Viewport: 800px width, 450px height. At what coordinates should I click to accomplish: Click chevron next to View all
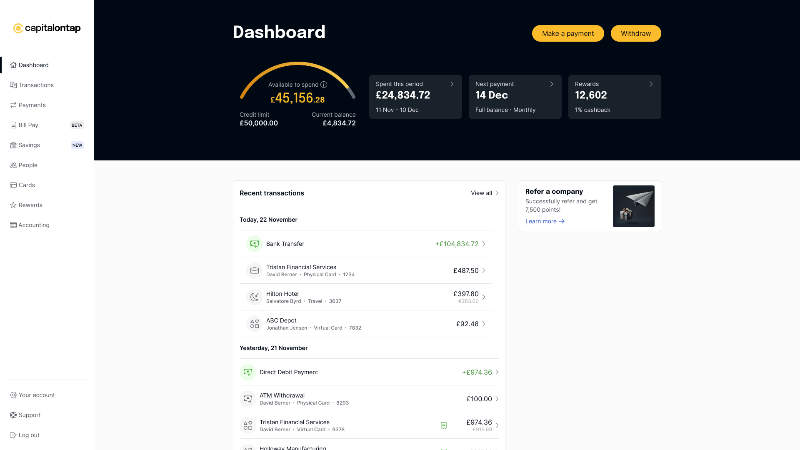click(497, 193)
